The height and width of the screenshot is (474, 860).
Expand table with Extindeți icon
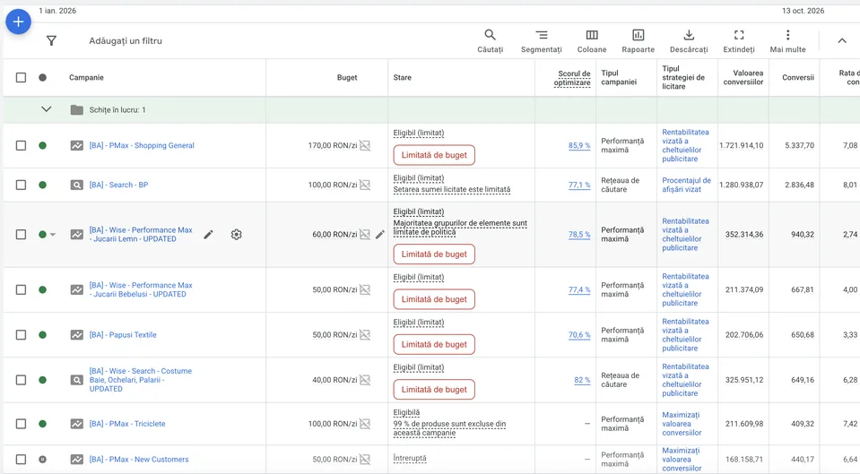(x=739, y=35)
